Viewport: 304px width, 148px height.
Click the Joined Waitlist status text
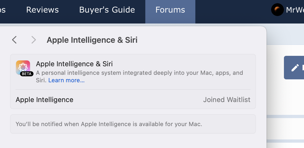(227, 100)
